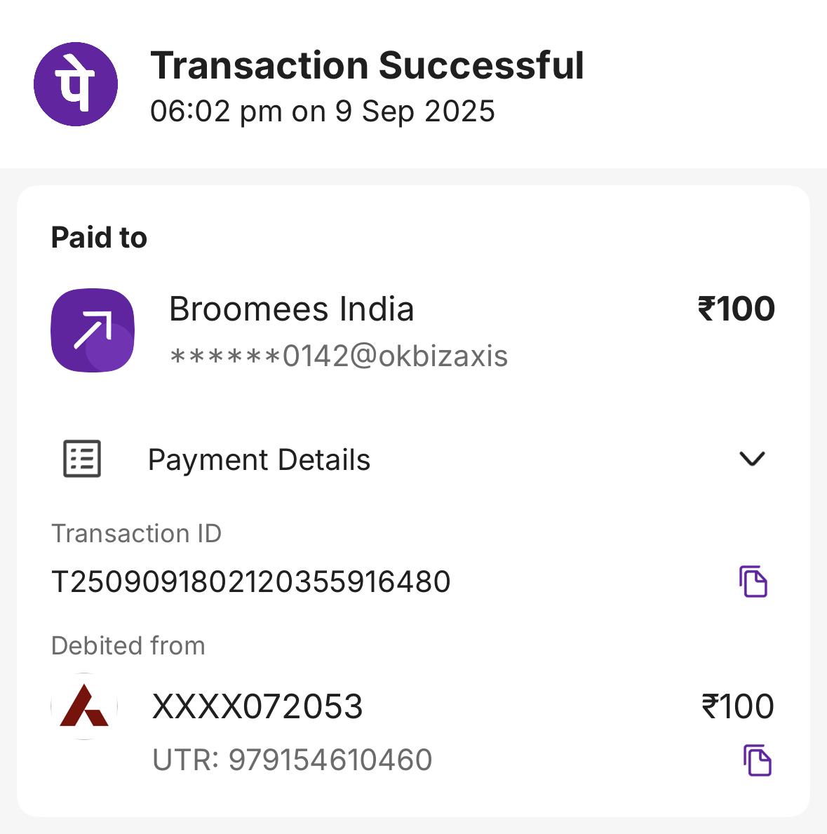The image size is (827, 834).
Task: Tap the PhonePe logo icon
Action: pyautogui.click(x=76, y=84)
